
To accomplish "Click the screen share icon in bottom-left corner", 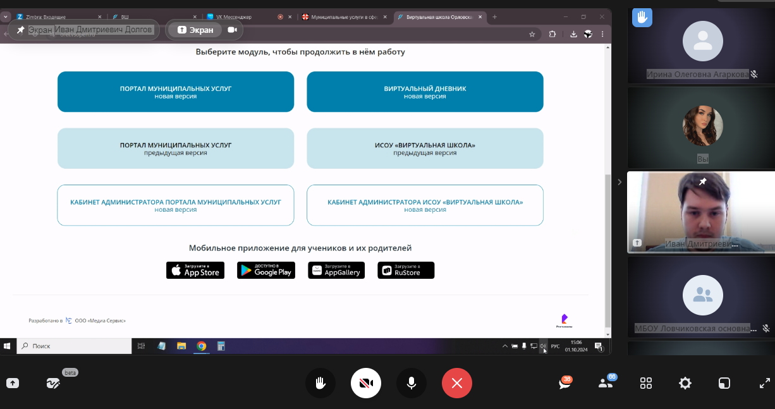I will [13, 383].
